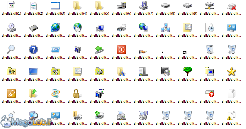Click the Windows Update globe icon

(x=55, y=94)
